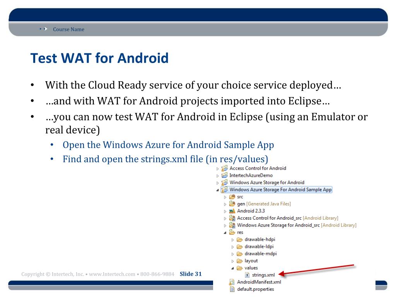Expand the Access Control for Android project
Image resolution: width=396 pixels, height=297 pixels.
(x=217, y=169)
